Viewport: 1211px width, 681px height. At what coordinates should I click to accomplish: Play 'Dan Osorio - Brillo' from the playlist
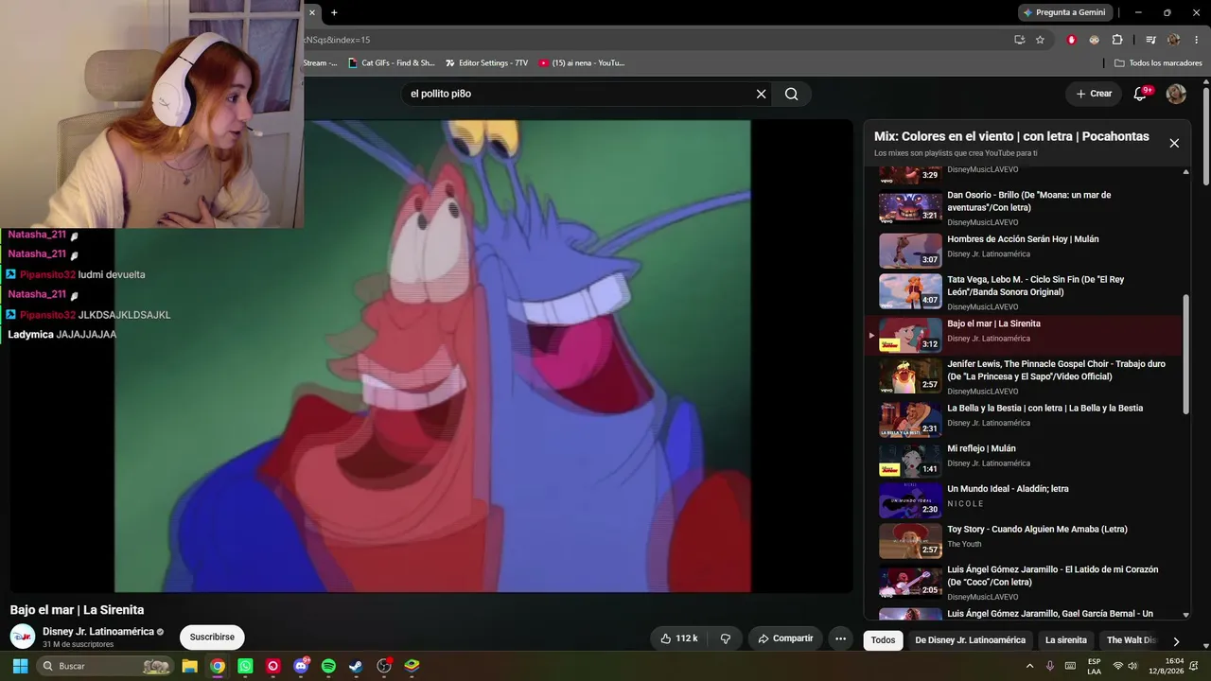click(x=1026, y=208)
